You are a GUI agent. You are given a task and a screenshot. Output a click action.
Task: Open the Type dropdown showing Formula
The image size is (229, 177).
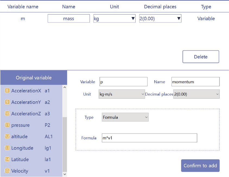[125, 118]
